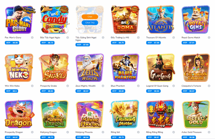Click the orange Chơi button
The width and height of the screenshot is (215, 139).
pos(90,17)
